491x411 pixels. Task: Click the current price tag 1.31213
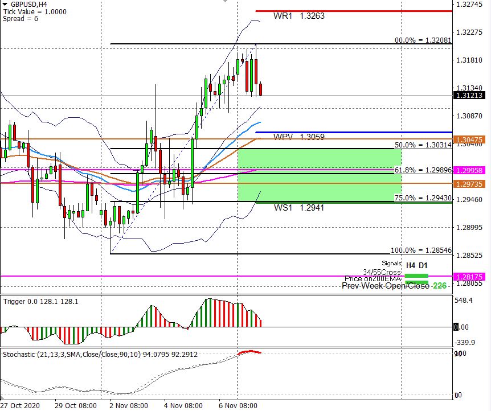469,95
